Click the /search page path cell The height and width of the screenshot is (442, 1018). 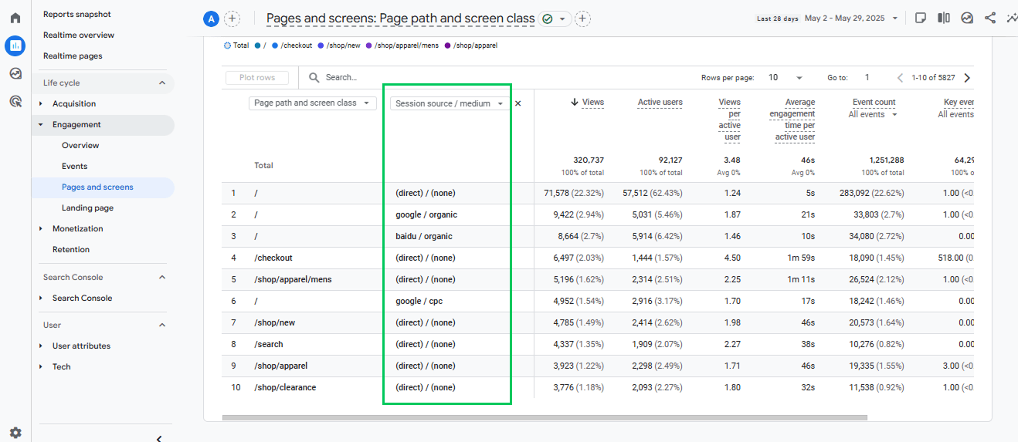click(269, 344)
